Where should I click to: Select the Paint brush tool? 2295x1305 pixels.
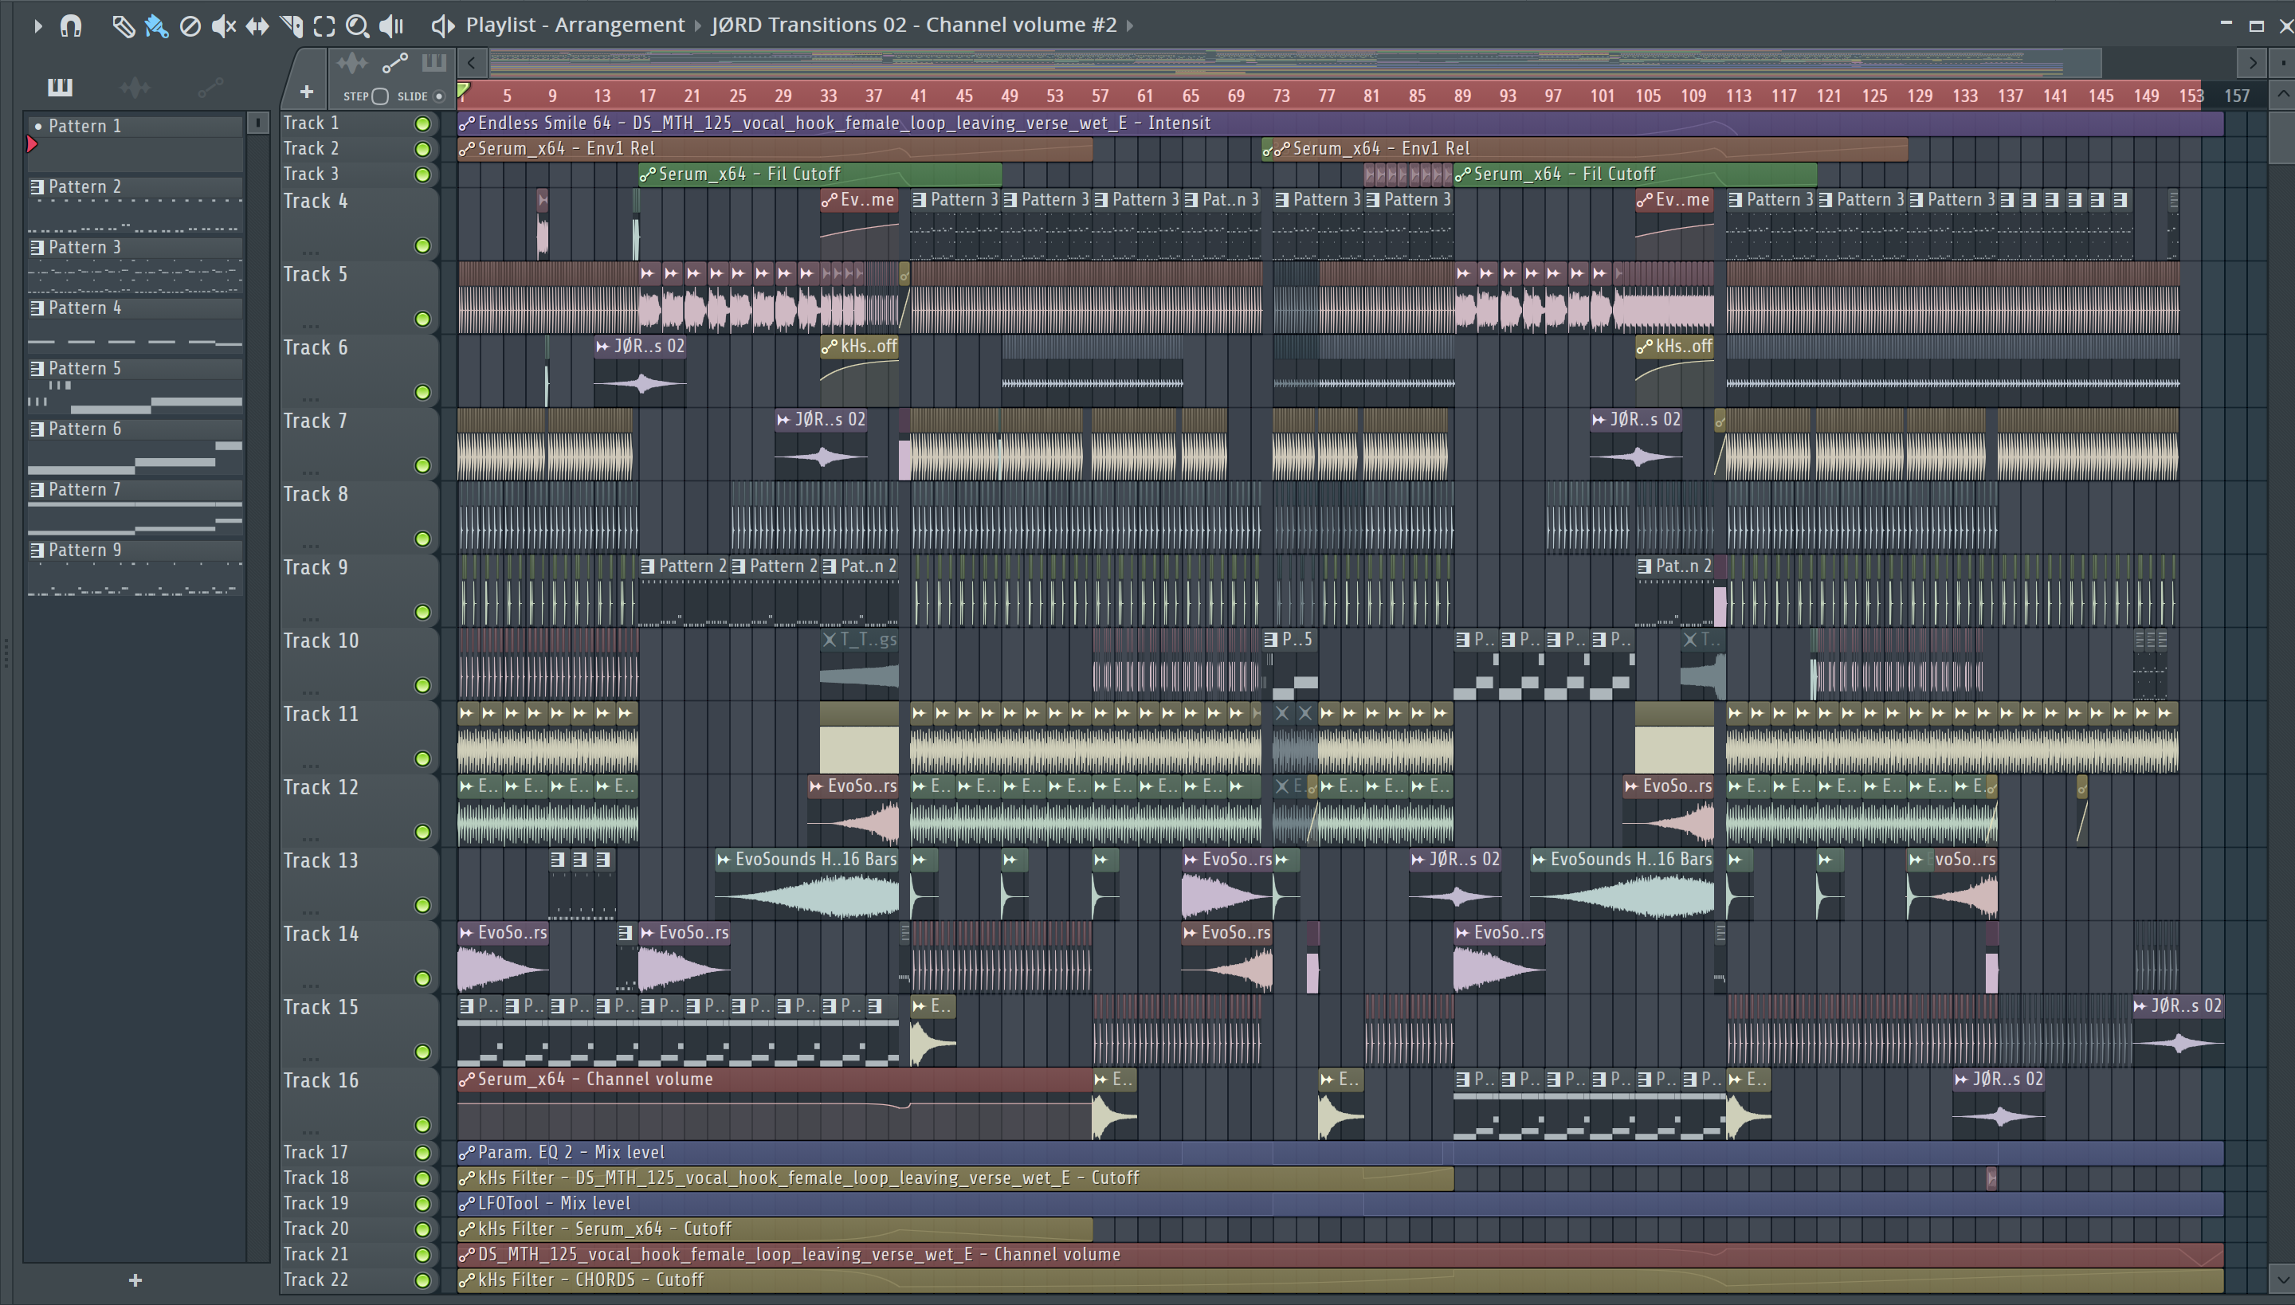point(156,26)
